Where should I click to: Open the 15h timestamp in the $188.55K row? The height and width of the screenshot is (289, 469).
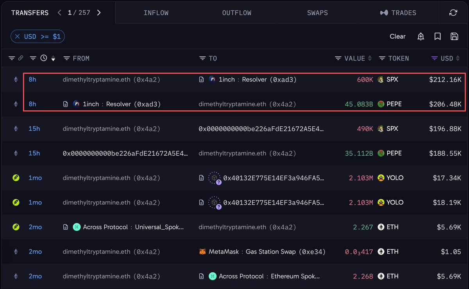click(x=34, y=153)
